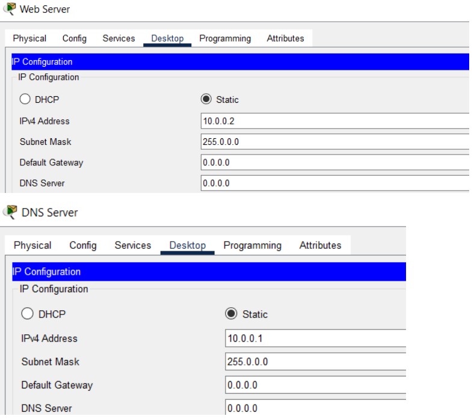474x419 pixels.
Task: Select Static radio in DNS Server window
Action: [x=231, y=314]
